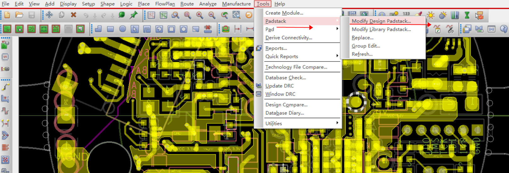The image size is (509, 173).
Task: Click the Place Manual icon in left sidebar
Action: (5, 45)
